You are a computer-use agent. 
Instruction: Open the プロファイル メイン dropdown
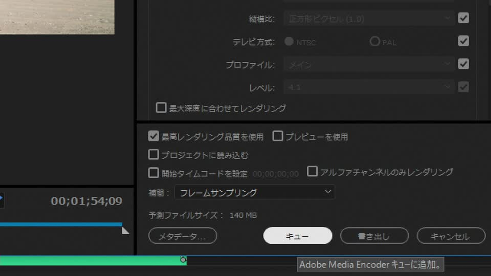(369, 64)
